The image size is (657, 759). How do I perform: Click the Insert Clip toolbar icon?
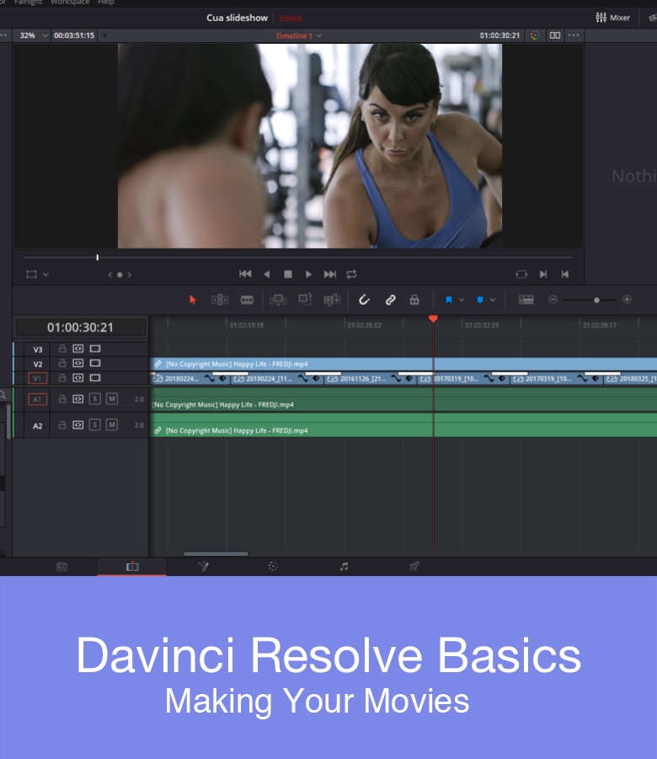tap(278, 300)
